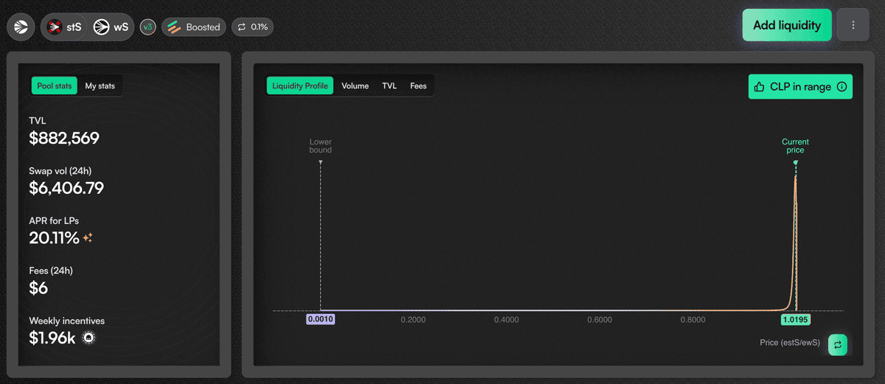Select the Liquidity Profile chart tab
Screen dimensions: 885x384
[x=300, y=86]
